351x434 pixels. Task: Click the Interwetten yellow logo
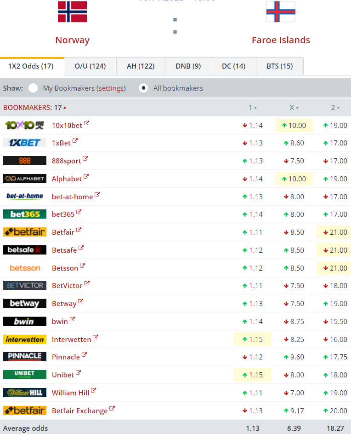(x=25, y=339)
